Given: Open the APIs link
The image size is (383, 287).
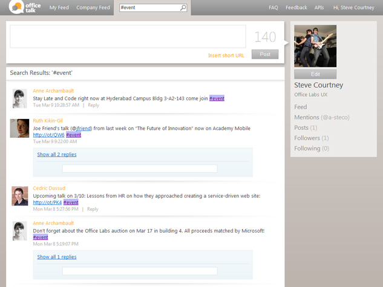Looking at the screenshot, I should (x=319, y=8).
